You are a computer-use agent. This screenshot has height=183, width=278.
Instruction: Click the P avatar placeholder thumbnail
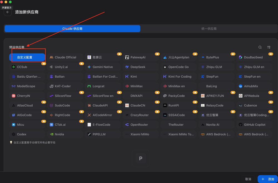pos(141,158)
